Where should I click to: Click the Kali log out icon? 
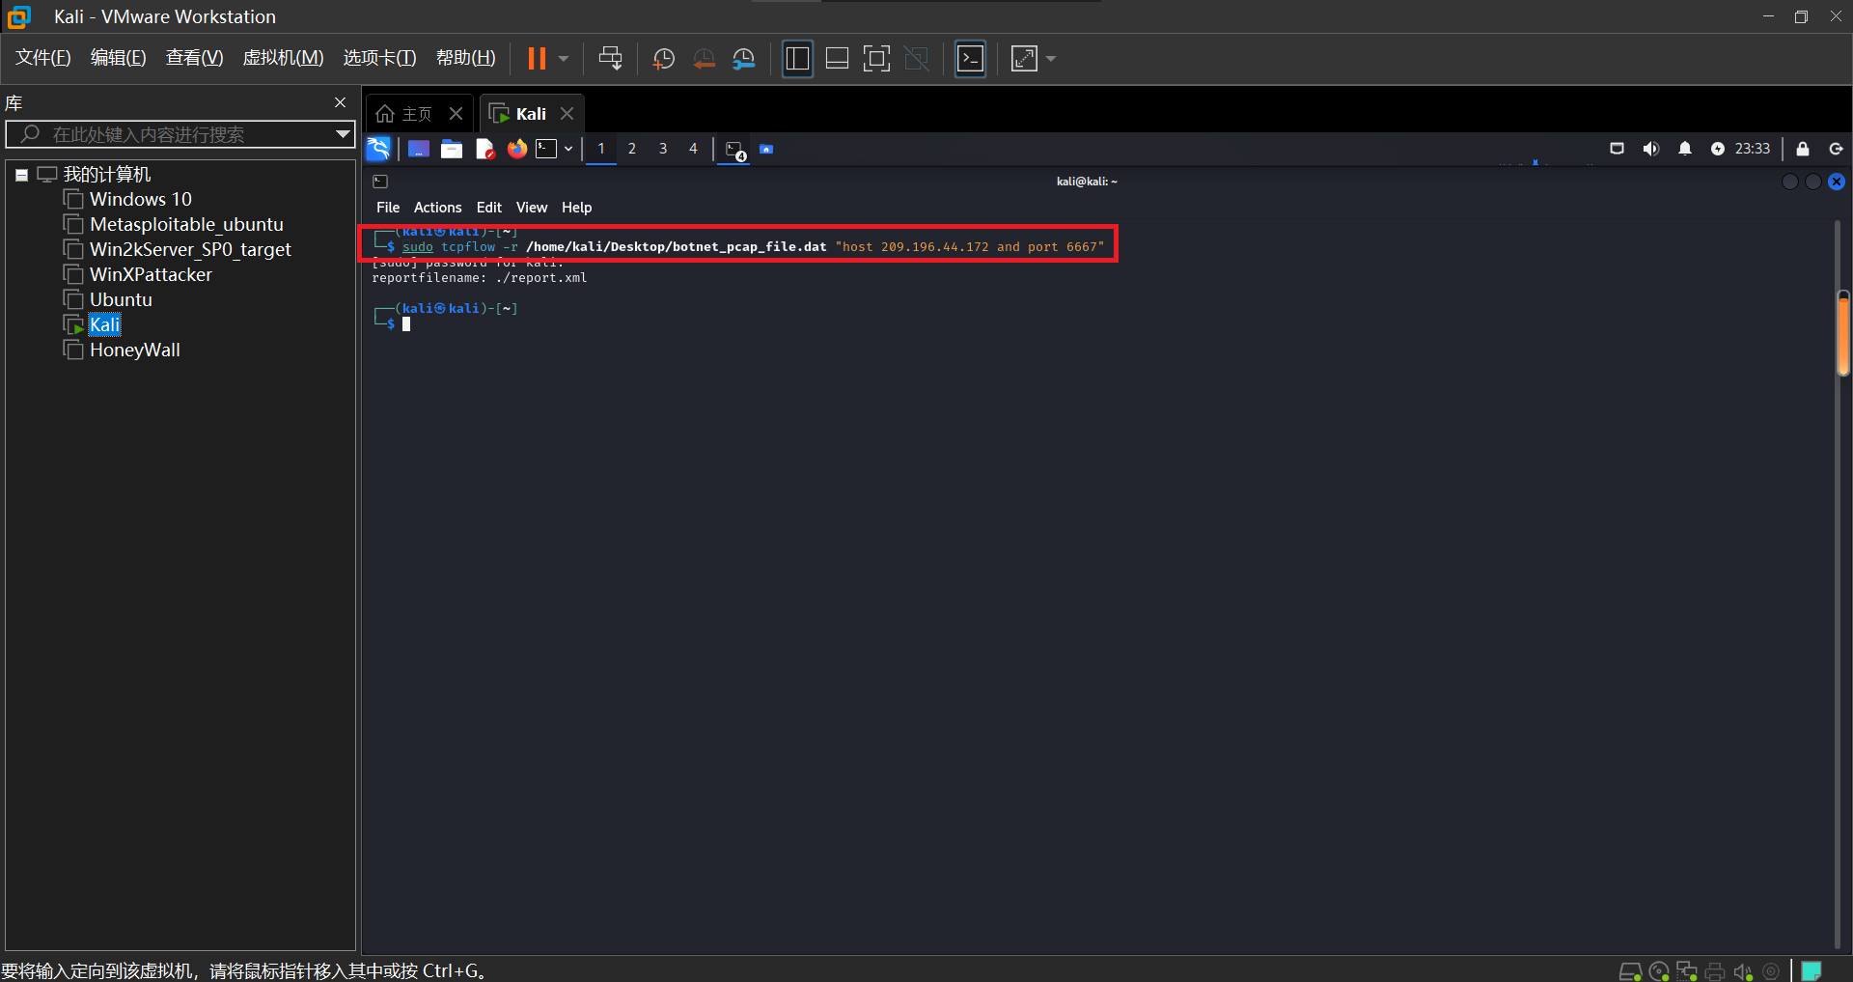point(1837,149)
